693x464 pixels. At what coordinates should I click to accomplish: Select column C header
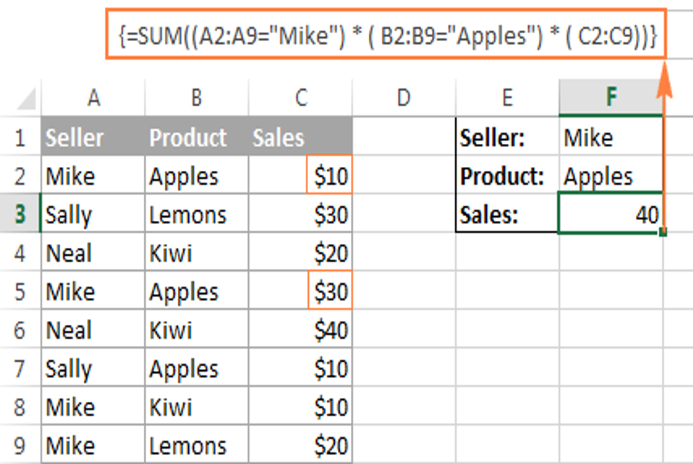pos(300,97)
